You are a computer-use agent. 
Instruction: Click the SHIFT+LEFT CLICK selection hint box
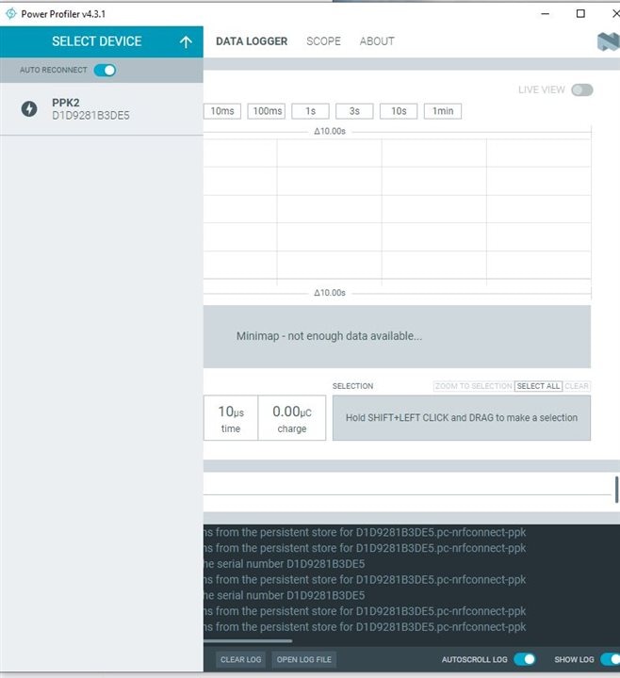pyautogui.click(x=461, y=418)
